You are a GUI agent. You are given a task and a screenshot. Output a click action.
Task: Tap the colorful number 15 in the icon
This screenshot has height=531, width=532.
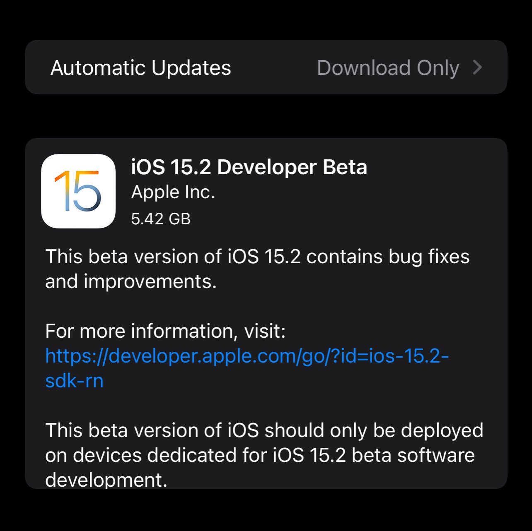78,191
